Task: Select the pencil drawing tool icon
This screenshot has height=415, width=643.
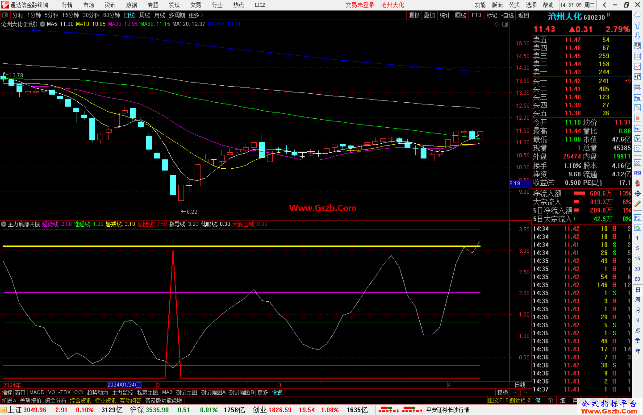Action: [x=637, y=204]
